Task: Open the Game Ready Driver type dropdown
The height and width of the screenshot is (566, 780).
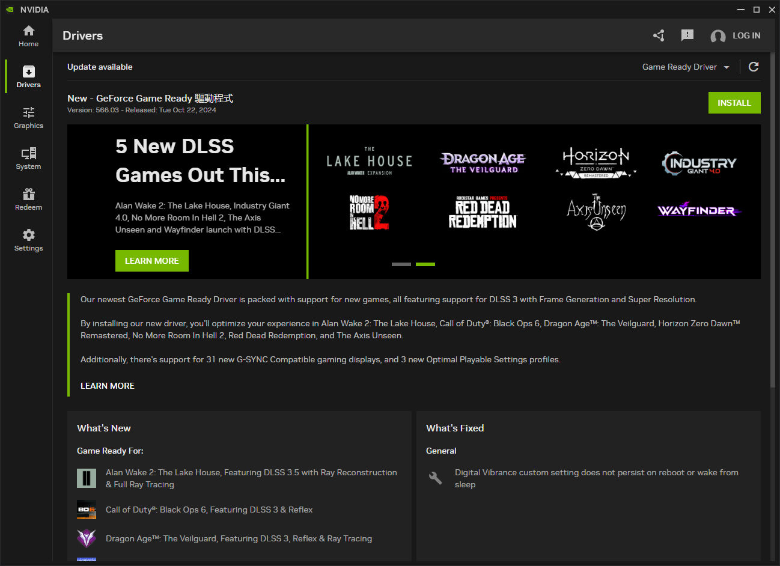Action: click(685, 67)
